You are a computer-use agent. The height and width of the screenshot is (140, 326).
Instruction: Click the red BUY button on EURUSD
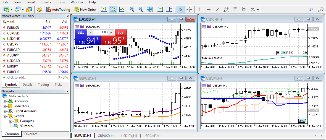[x=114, y=37]
